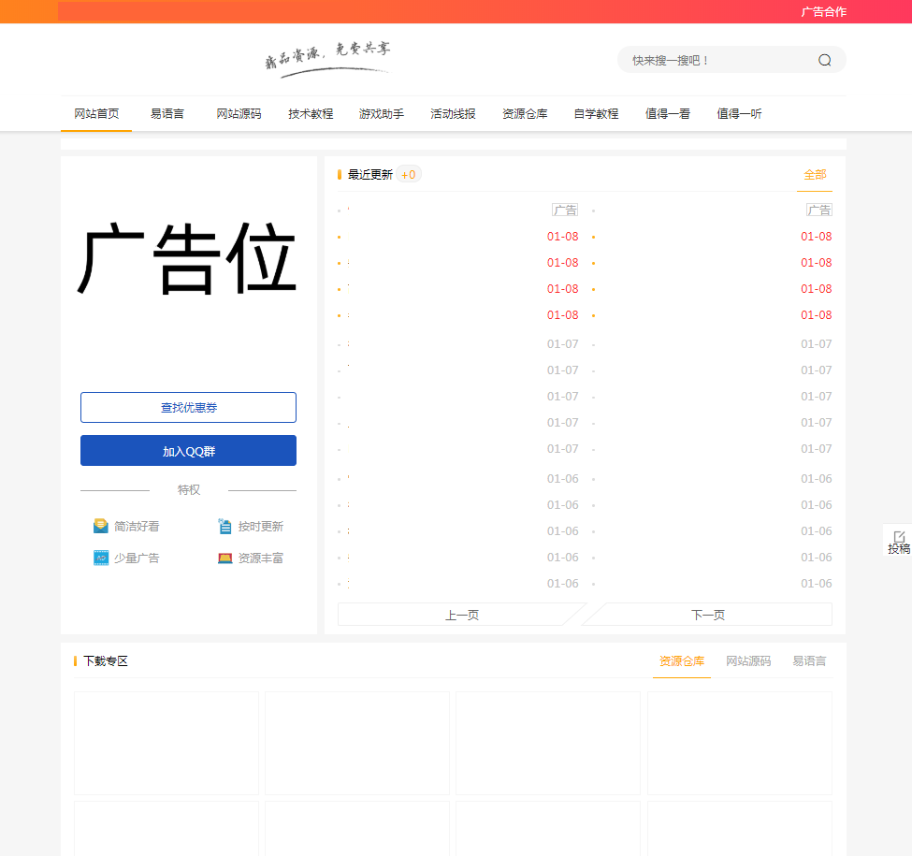Click the laptop icon beside 资源丰富
The image size is (912, 856).
(225, 558)
